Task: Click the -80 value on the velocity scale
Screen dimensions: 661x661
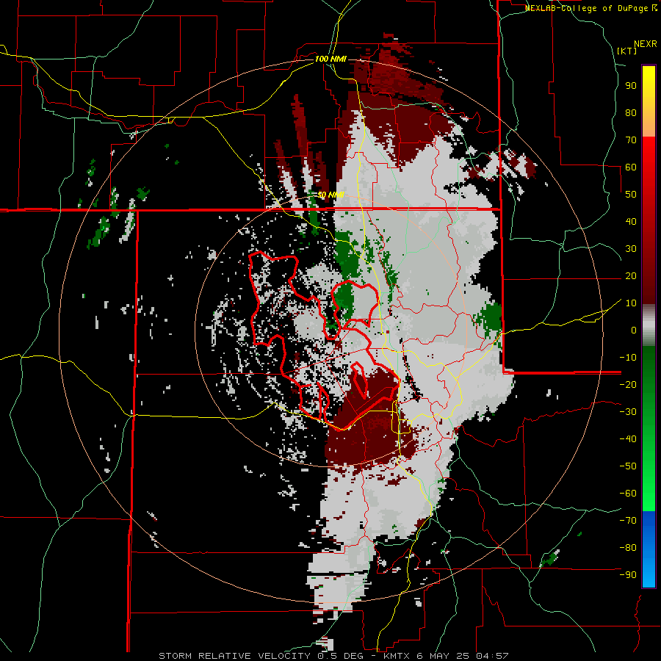Action: click(628, 548)
